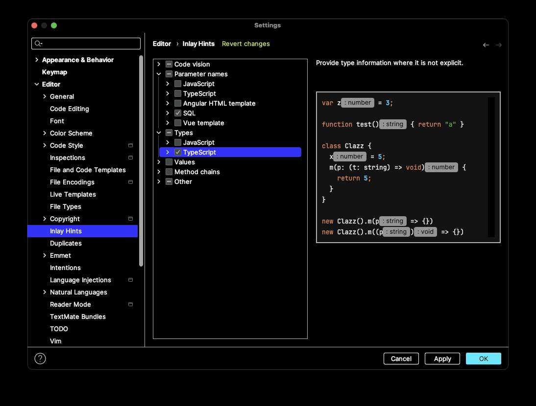Collapse the Parameter names group
This screenshot has width=536, height=406.
pyautogui.click(x=159, y=74)
